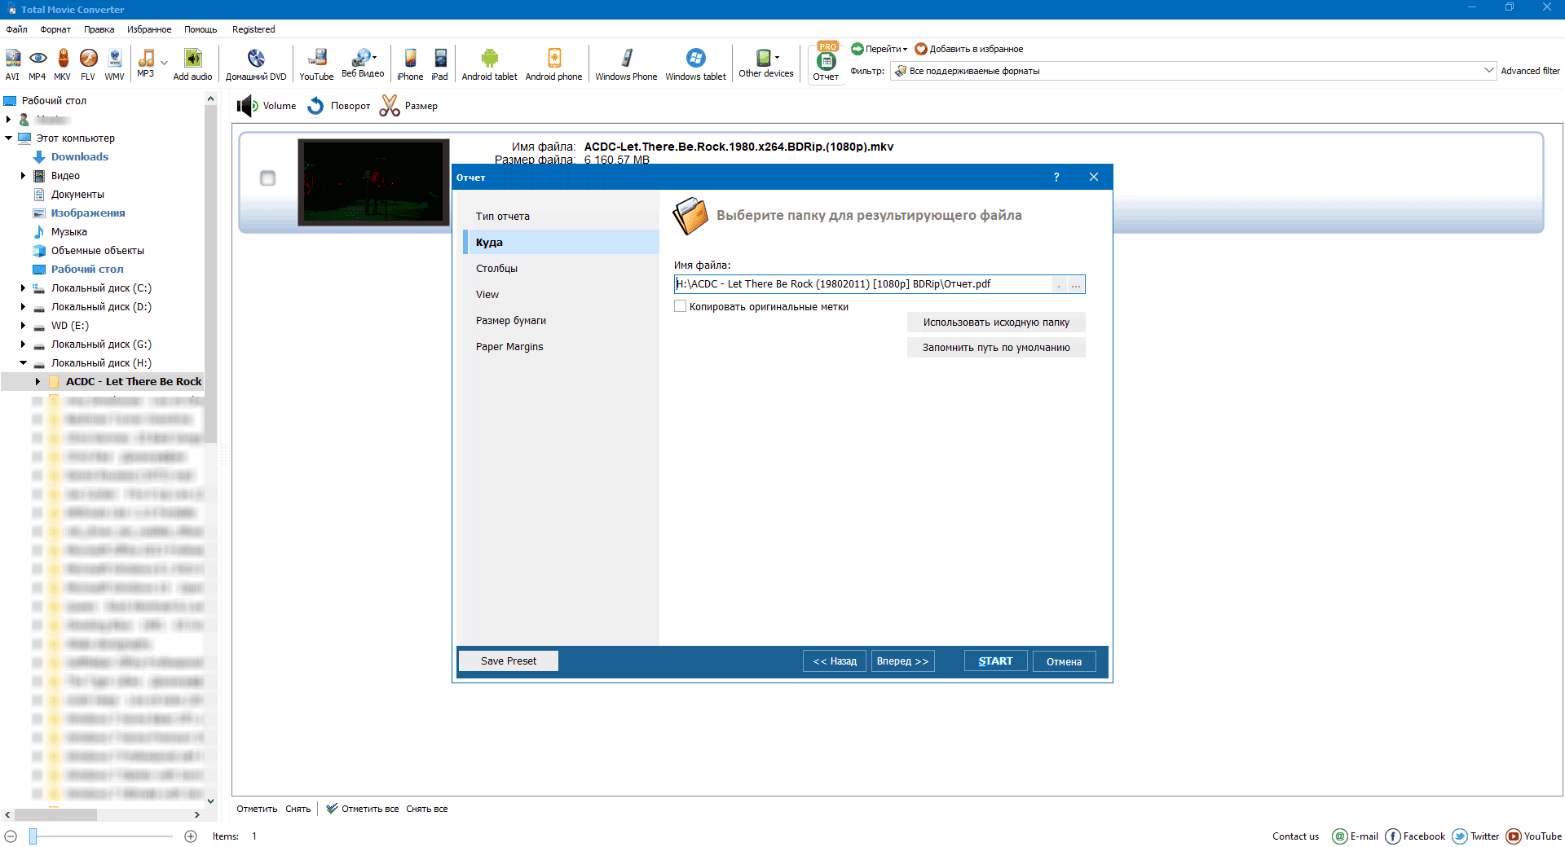Click the Отмена button
Viewport: 1565px width, 847px height.
click(x=1064, y=661)
